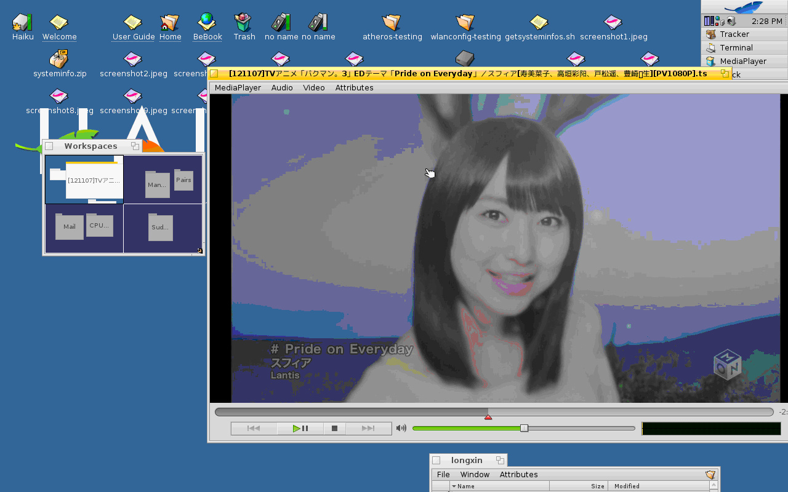The height and width of the screenshot is (492, 788).
Task: Click the seek bar red position marker
Action: click(x=488, y=418)
